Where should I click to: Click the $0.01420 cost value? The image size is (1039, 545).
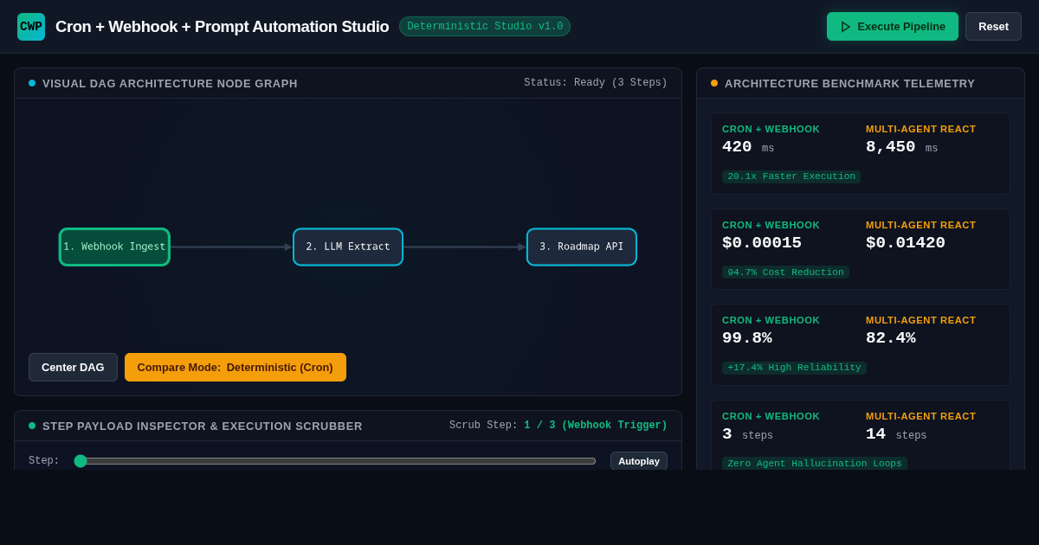tap(906, 243)
